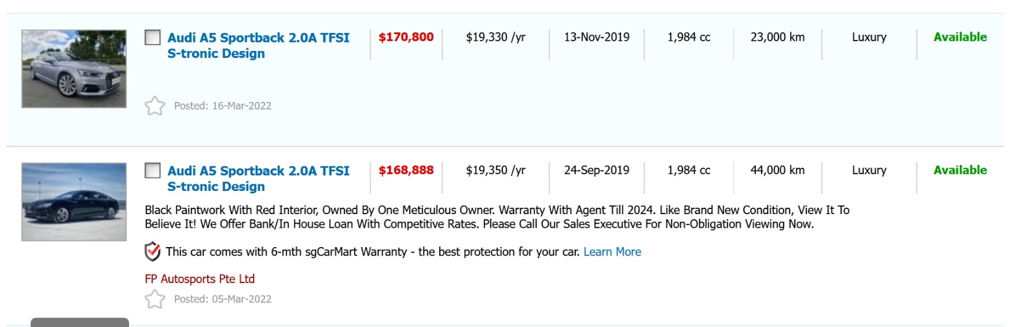Tick the checkbox for the $170,800 Audi

click(x=153, y=37)
